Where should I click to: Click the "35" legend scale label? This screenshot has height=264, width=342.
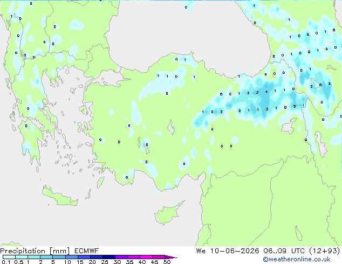pyautogui.click(x=129, y=262)
